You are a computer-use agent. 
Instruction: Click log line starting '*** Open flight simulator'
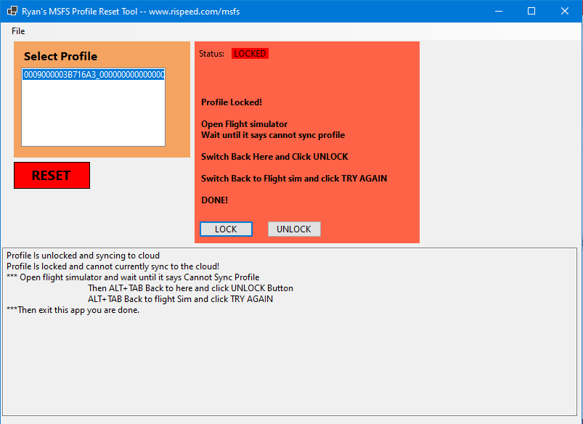(133, 277)
